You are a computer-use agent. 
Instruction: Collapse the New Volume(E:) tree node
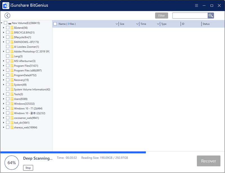1,23
